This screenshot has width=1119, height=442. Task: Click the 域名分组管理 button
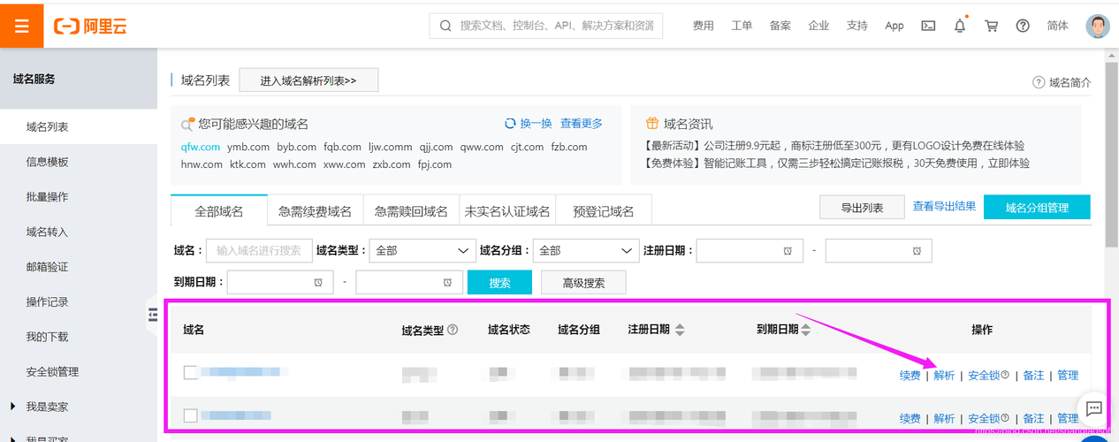click(x=1036, y=208)
